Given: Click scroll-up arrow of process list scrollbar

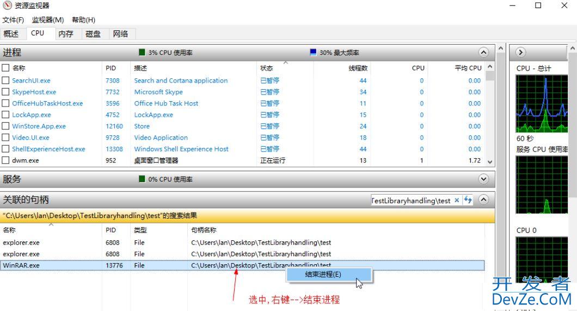Looking at the screenshot, I should (x=490, y=66).
